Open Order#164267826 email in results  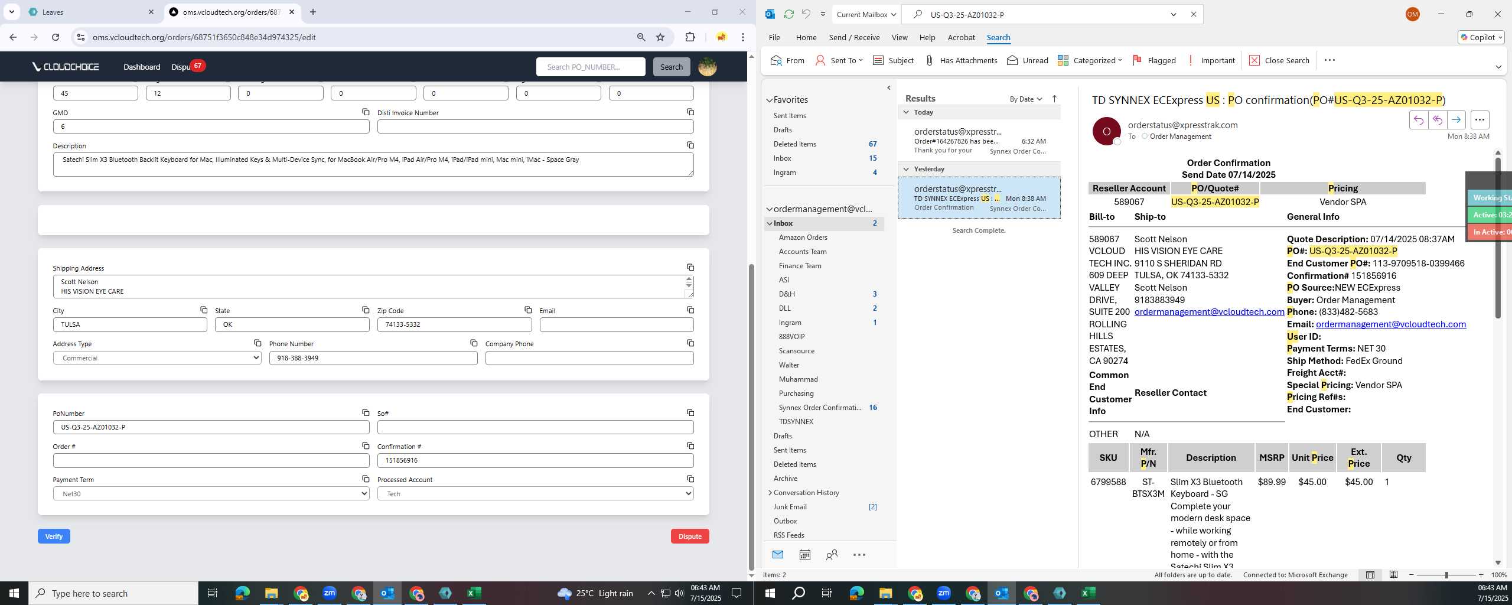pyautogui.click(x=979, y=141)
